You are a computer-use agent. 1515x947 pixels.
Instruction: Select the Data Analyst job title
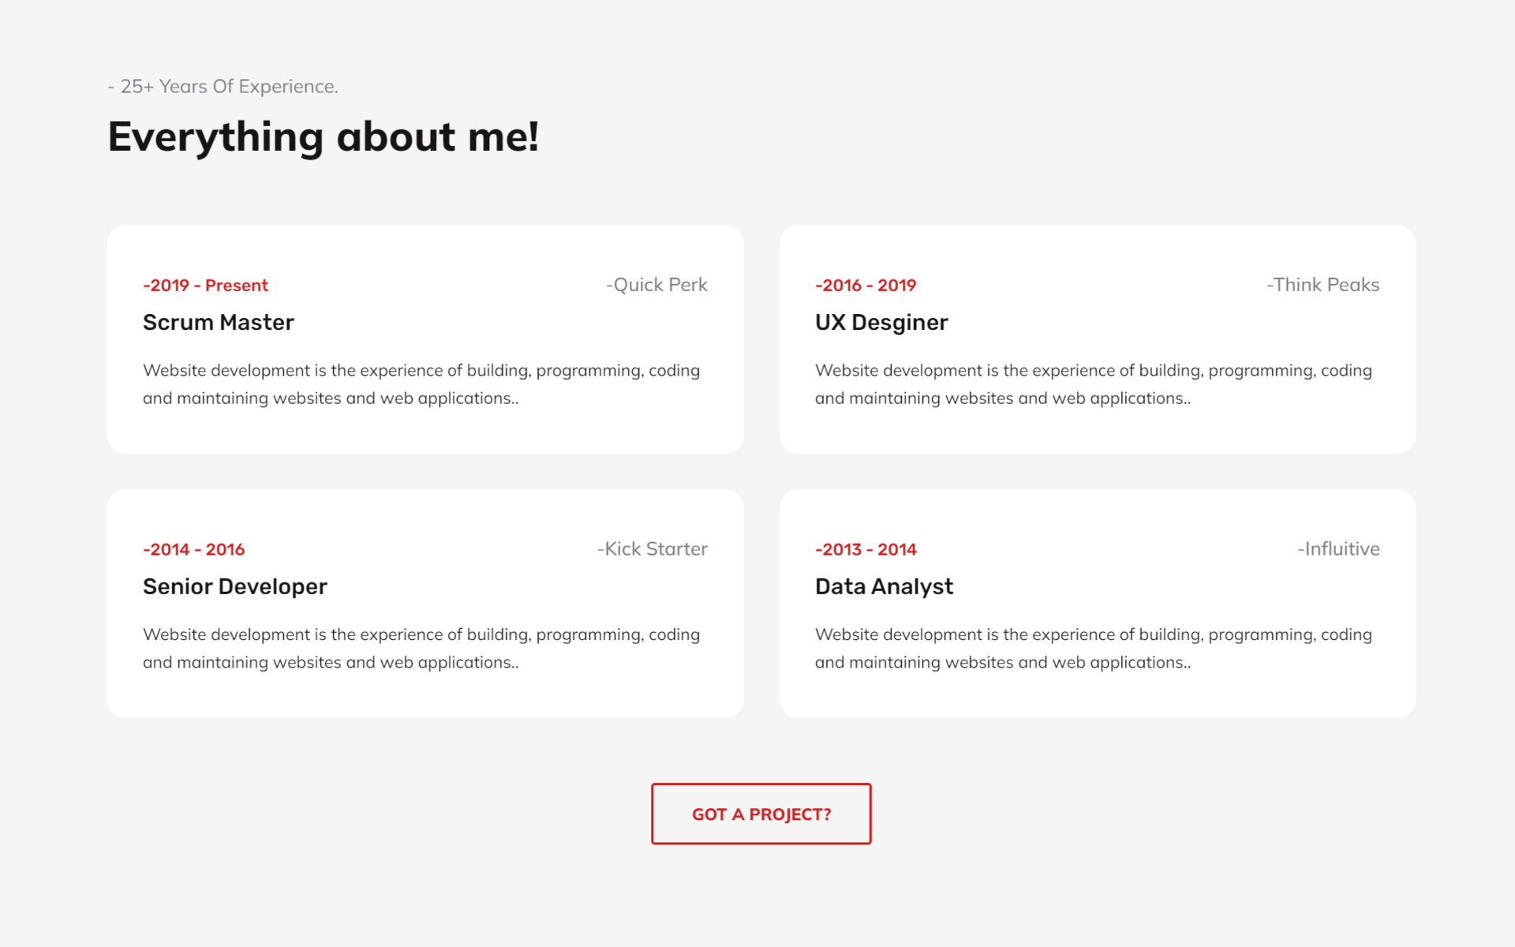[x=884, y=586]
